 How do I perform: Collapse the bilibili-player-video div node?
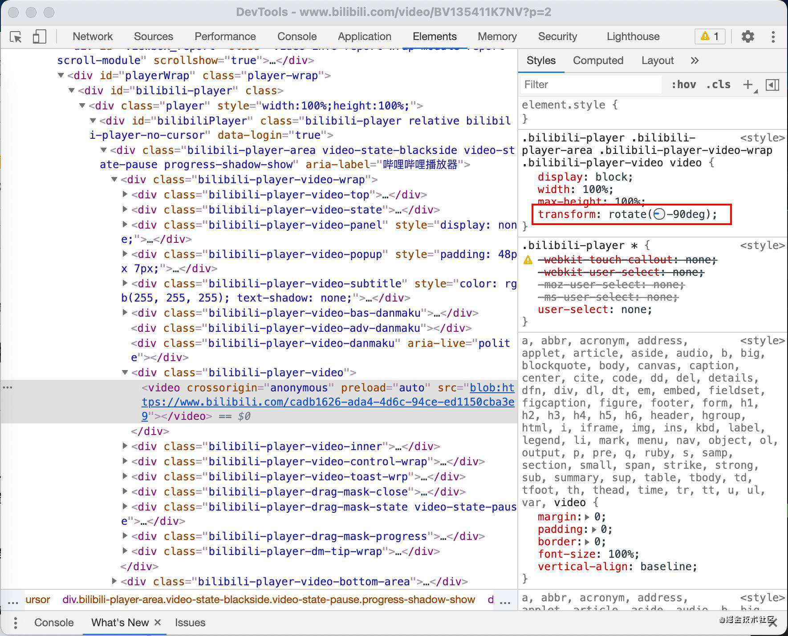coord(125,373)
